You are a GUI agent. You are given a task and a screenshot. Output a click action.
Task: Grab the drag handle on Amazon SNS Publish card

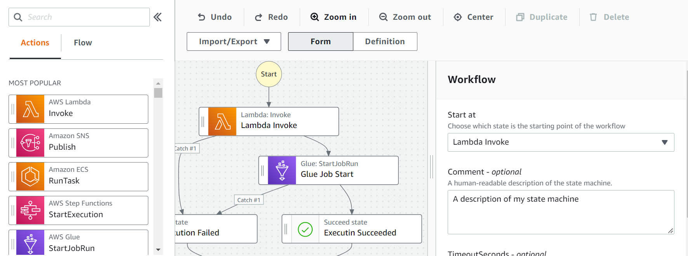13,143
